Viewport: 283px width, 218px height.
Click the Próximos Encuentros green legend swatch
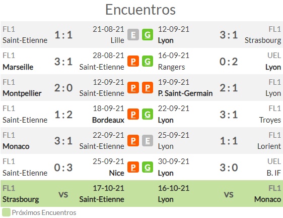[x=6, y=212]
